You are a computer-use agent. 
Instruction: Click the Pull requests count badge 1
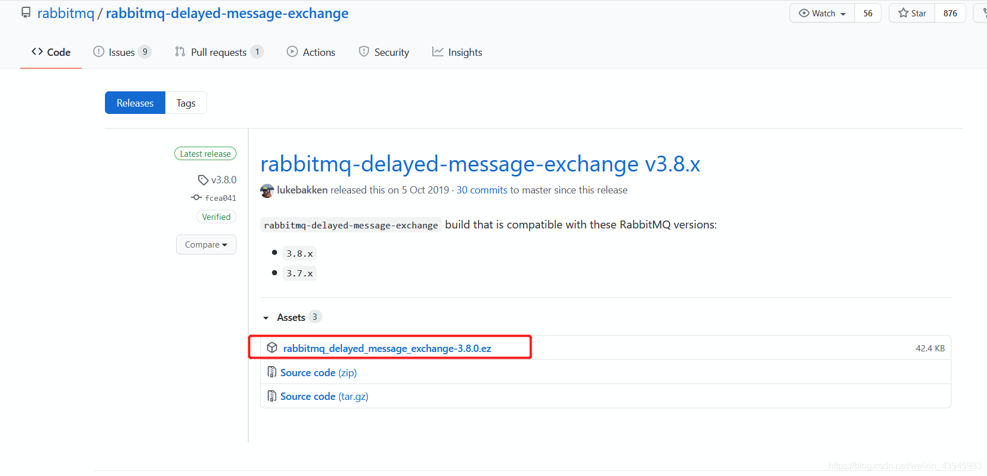click(257, 52)
